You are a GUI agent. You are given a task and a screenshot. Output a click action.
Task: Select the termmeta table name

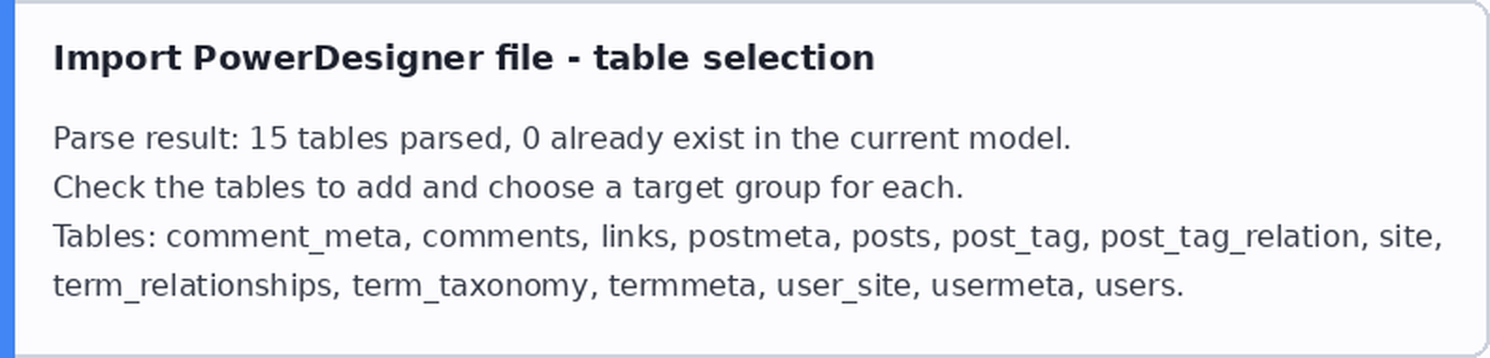click(682, 286)
